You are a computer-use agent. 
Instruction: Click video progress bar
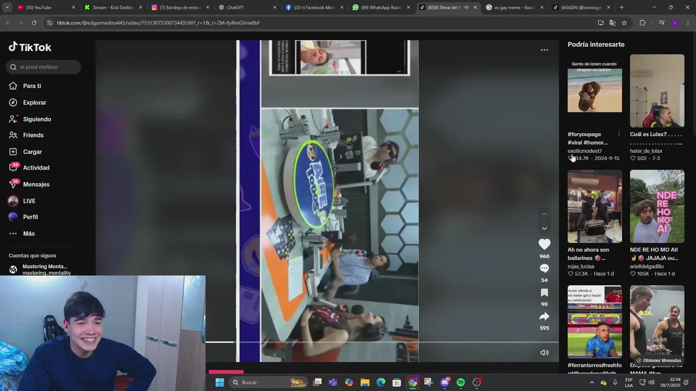tap(382, 342)
